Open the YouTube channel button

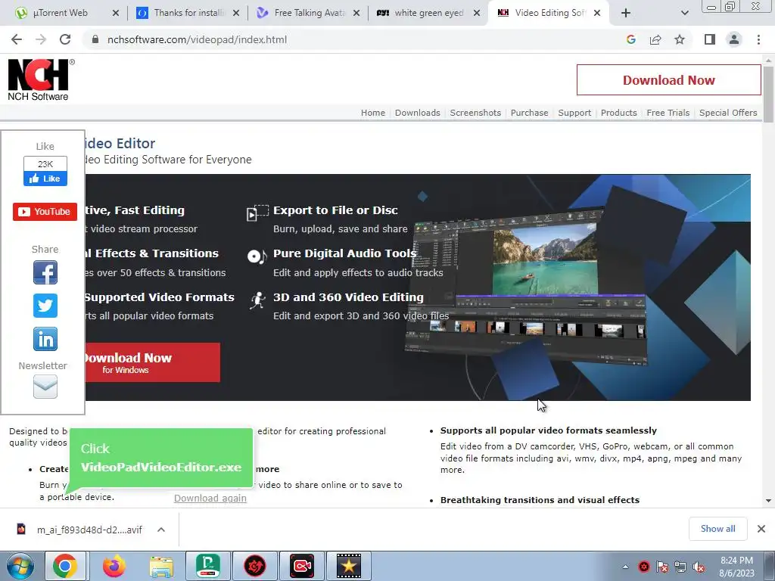[x=45, y=212]
